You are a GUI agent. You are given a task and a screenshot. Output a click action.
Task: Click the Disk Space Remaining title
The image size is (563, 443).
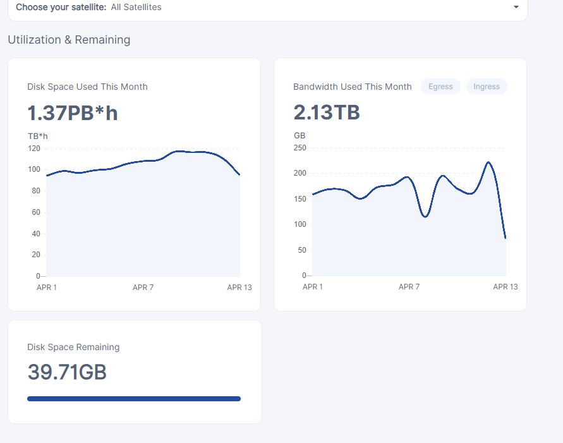click(x=73, y=347)
